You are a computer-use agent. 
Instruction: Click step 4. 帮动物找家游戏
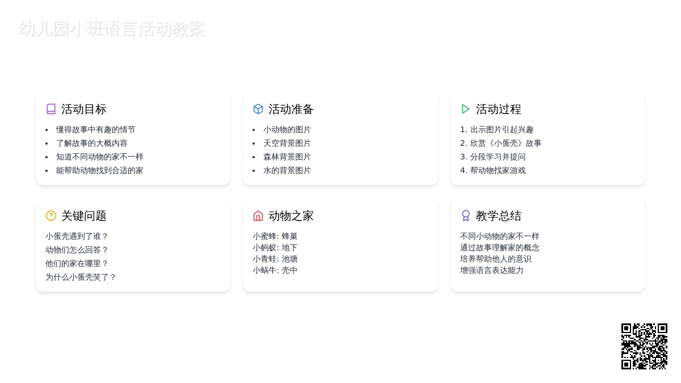pos(493,170)
